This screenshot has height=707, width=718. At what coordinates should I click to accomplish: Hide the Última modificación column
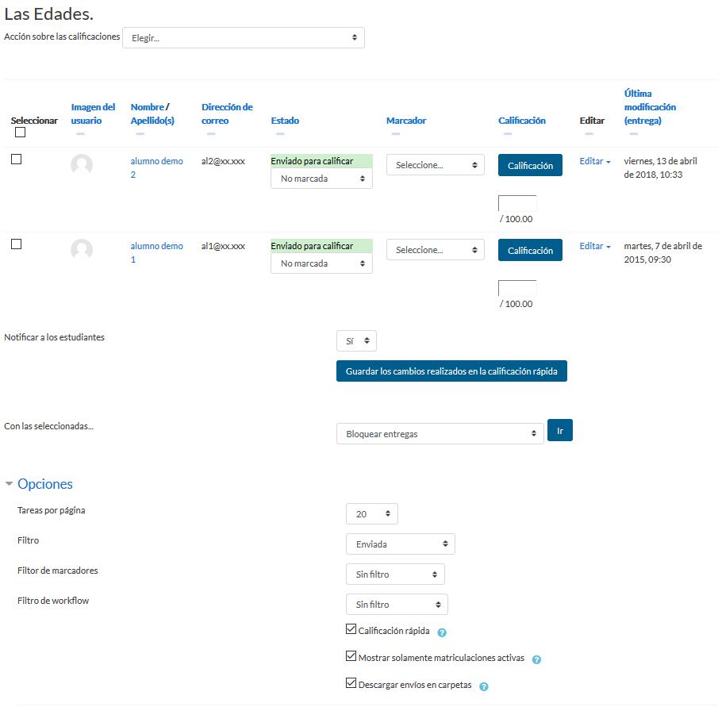(x=633, y=134)
